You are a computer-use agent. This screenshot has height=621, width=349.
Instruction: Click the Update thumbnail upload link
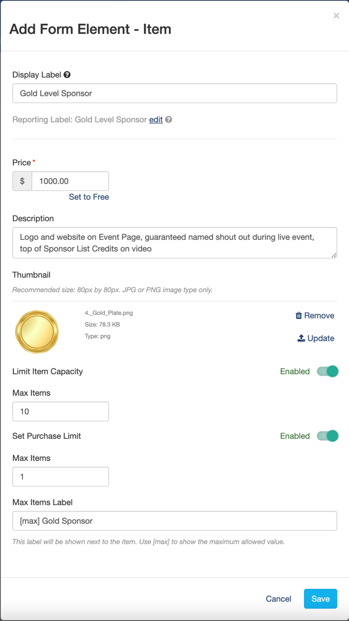point(316,338)
